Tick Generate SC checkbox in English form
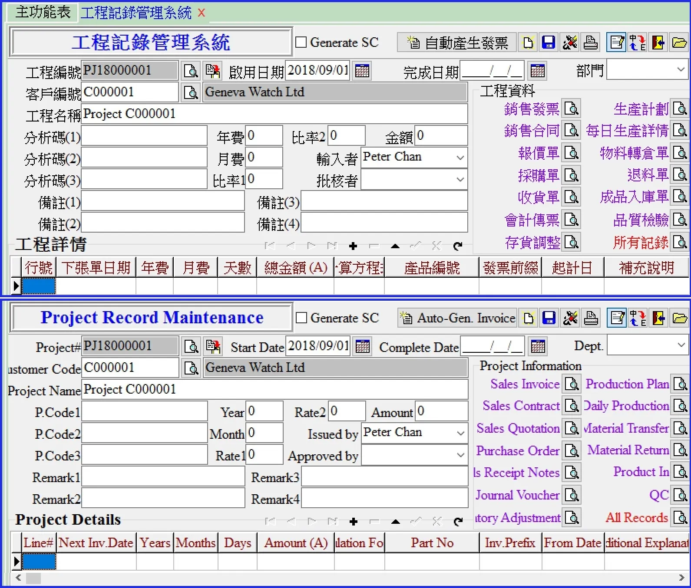691x588 pixels. [x=301, y=318]
